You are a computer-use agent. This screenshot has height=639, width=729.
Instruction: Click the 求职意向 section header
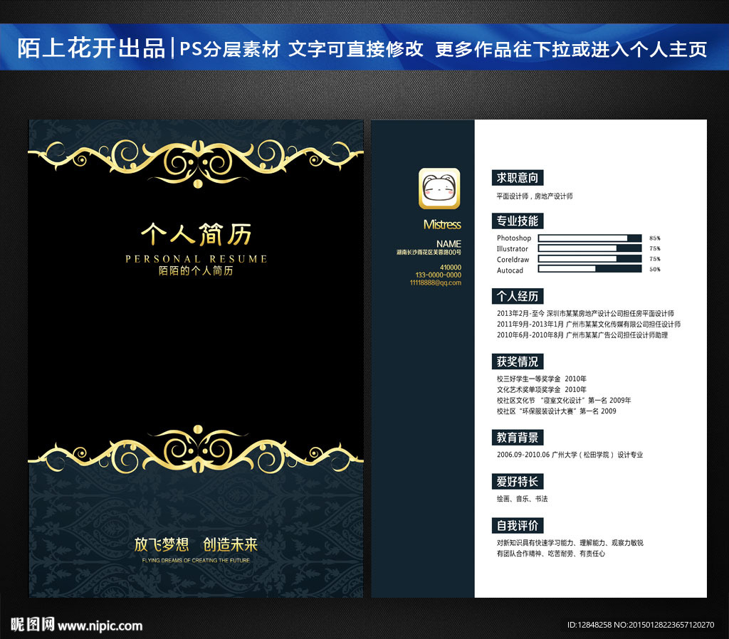(518, 177)
